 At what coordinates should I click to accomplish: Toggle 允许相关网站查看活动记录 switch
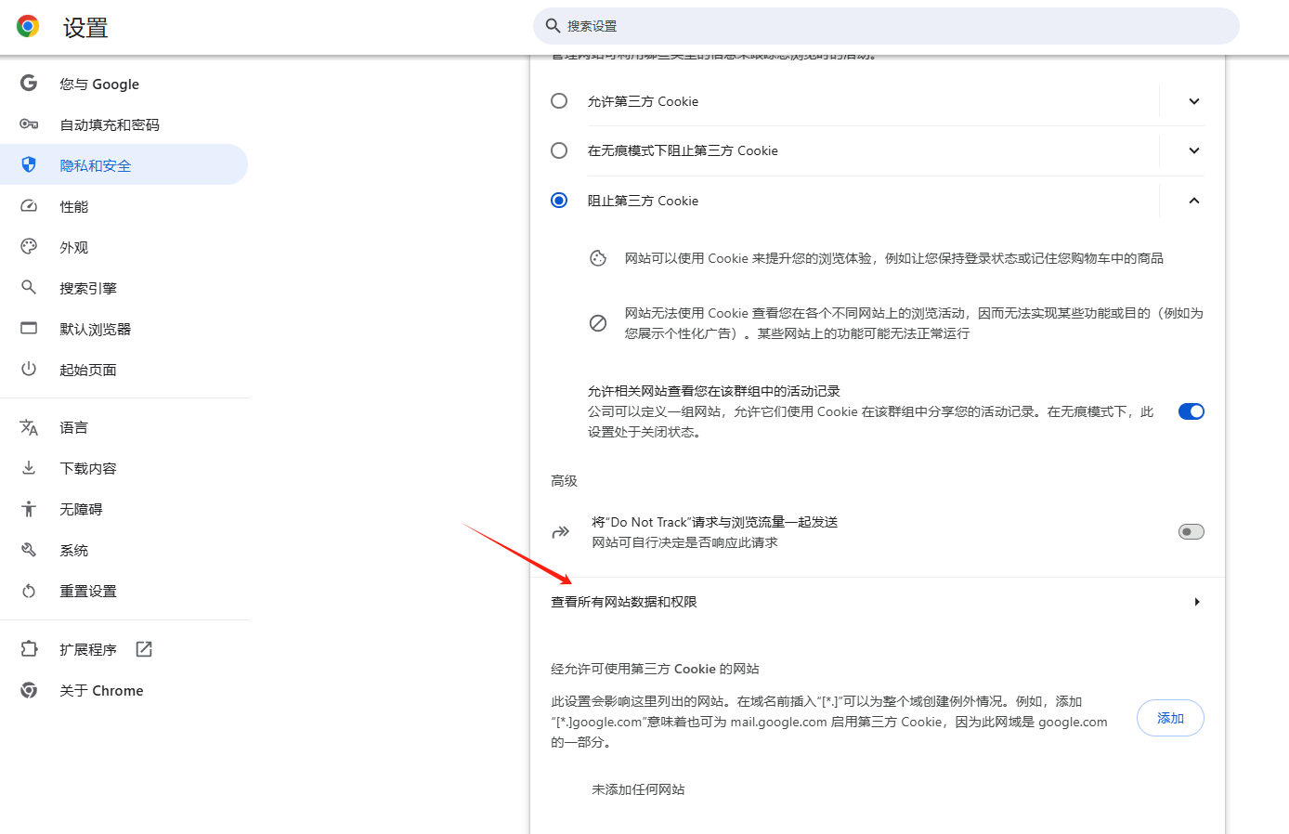click(x=1191, y=411)
